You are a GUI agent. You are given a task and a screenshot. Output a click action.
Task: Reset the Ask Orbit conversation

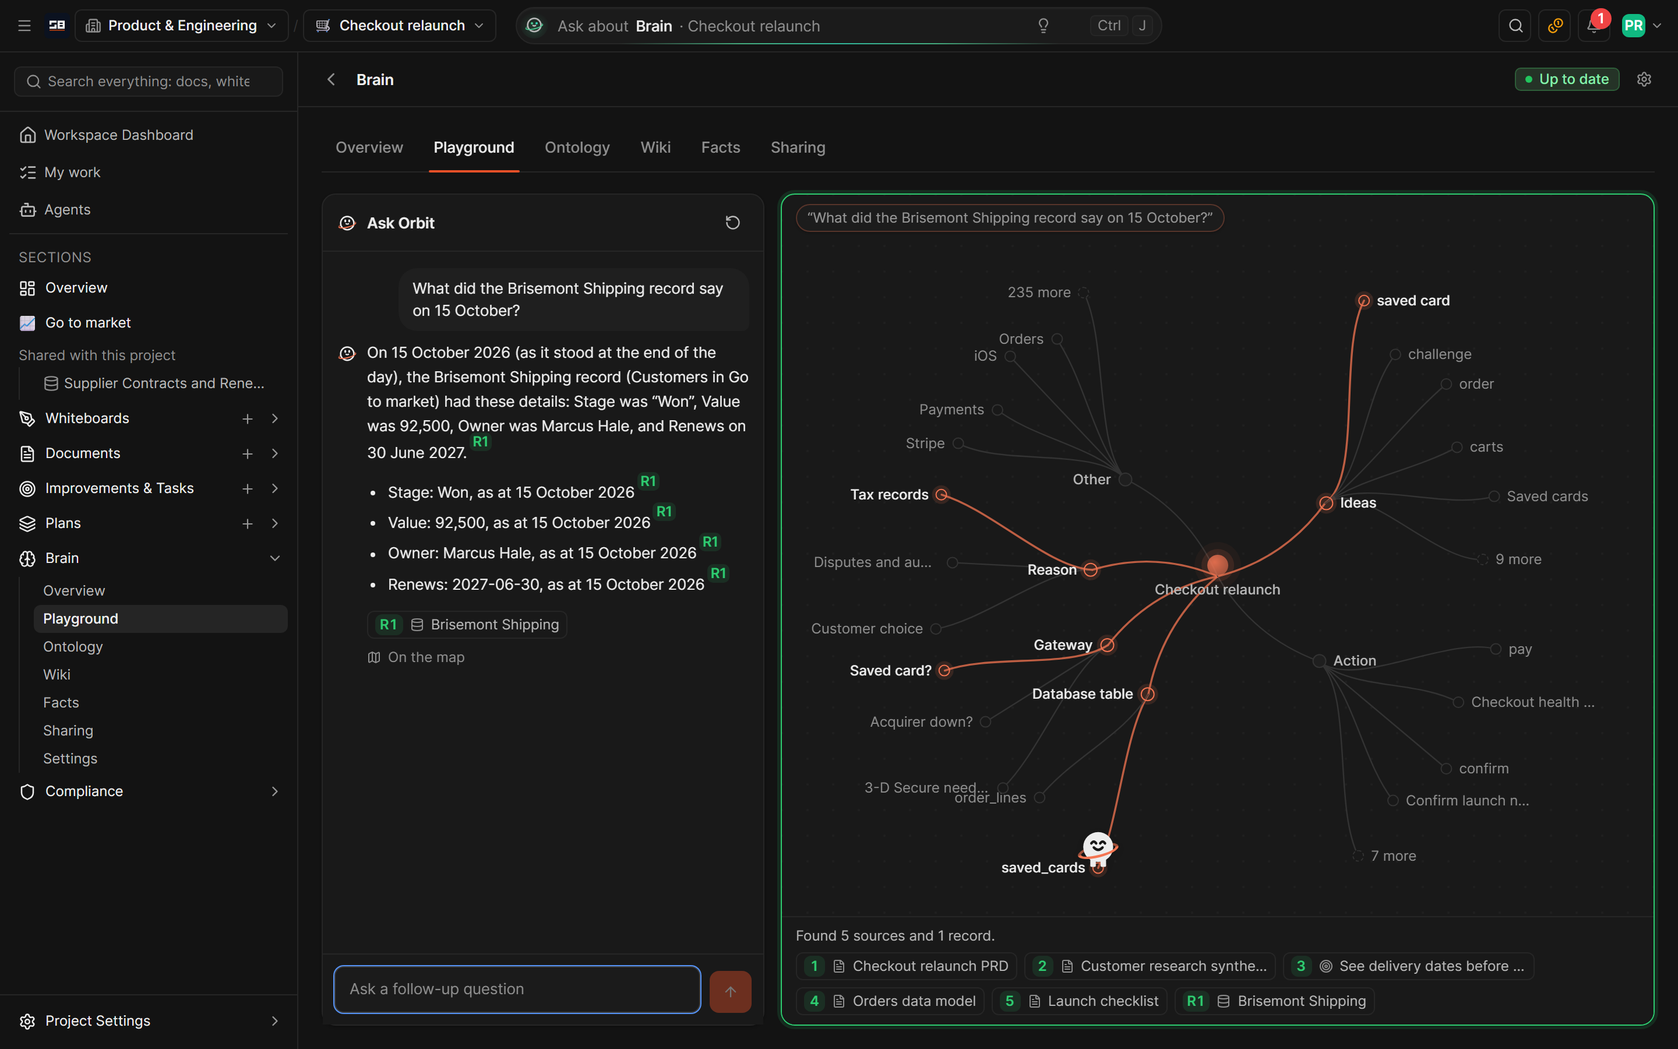pyautogui.click(x=732, y=223)
